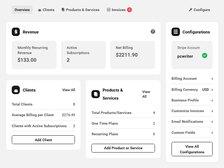
Task: Click the Total Clients row
Action: point(43,104)
